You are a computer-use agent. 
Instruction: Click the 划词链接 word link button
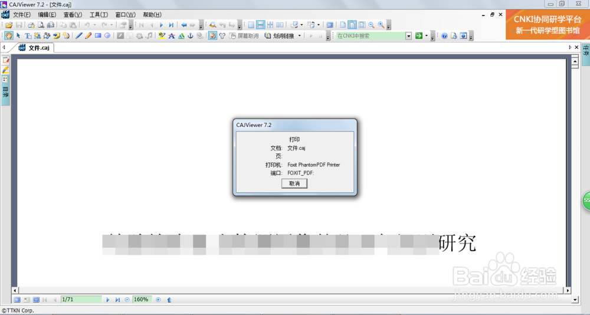(x=280, y=36)
